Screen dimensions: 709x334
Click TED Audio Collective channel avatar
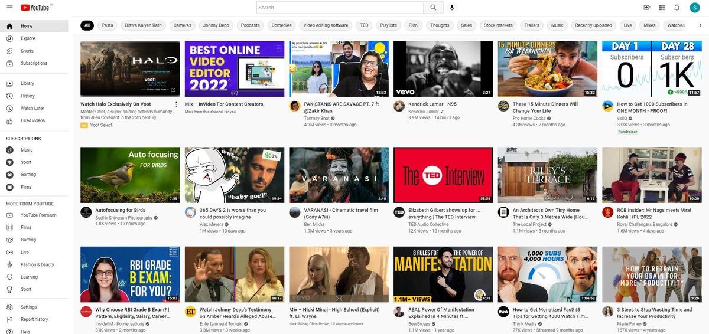399,212
